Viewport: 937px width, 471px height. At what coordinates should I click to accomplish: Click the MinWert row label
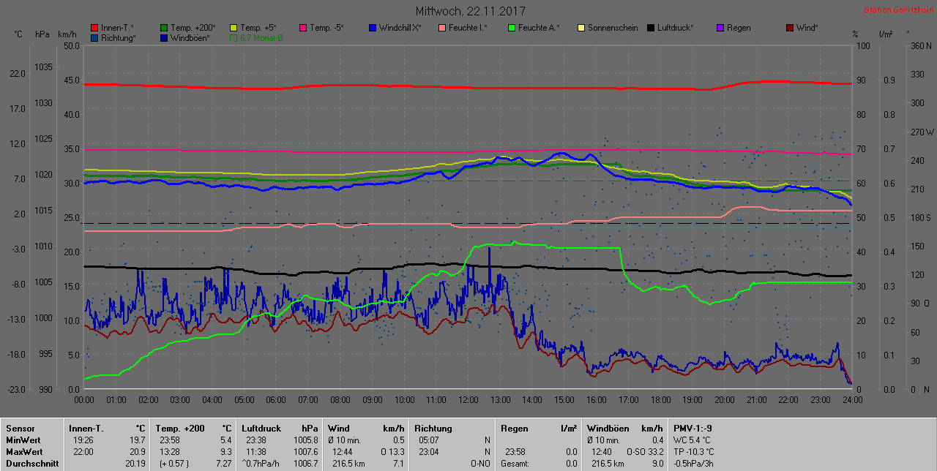pos(25,440)
